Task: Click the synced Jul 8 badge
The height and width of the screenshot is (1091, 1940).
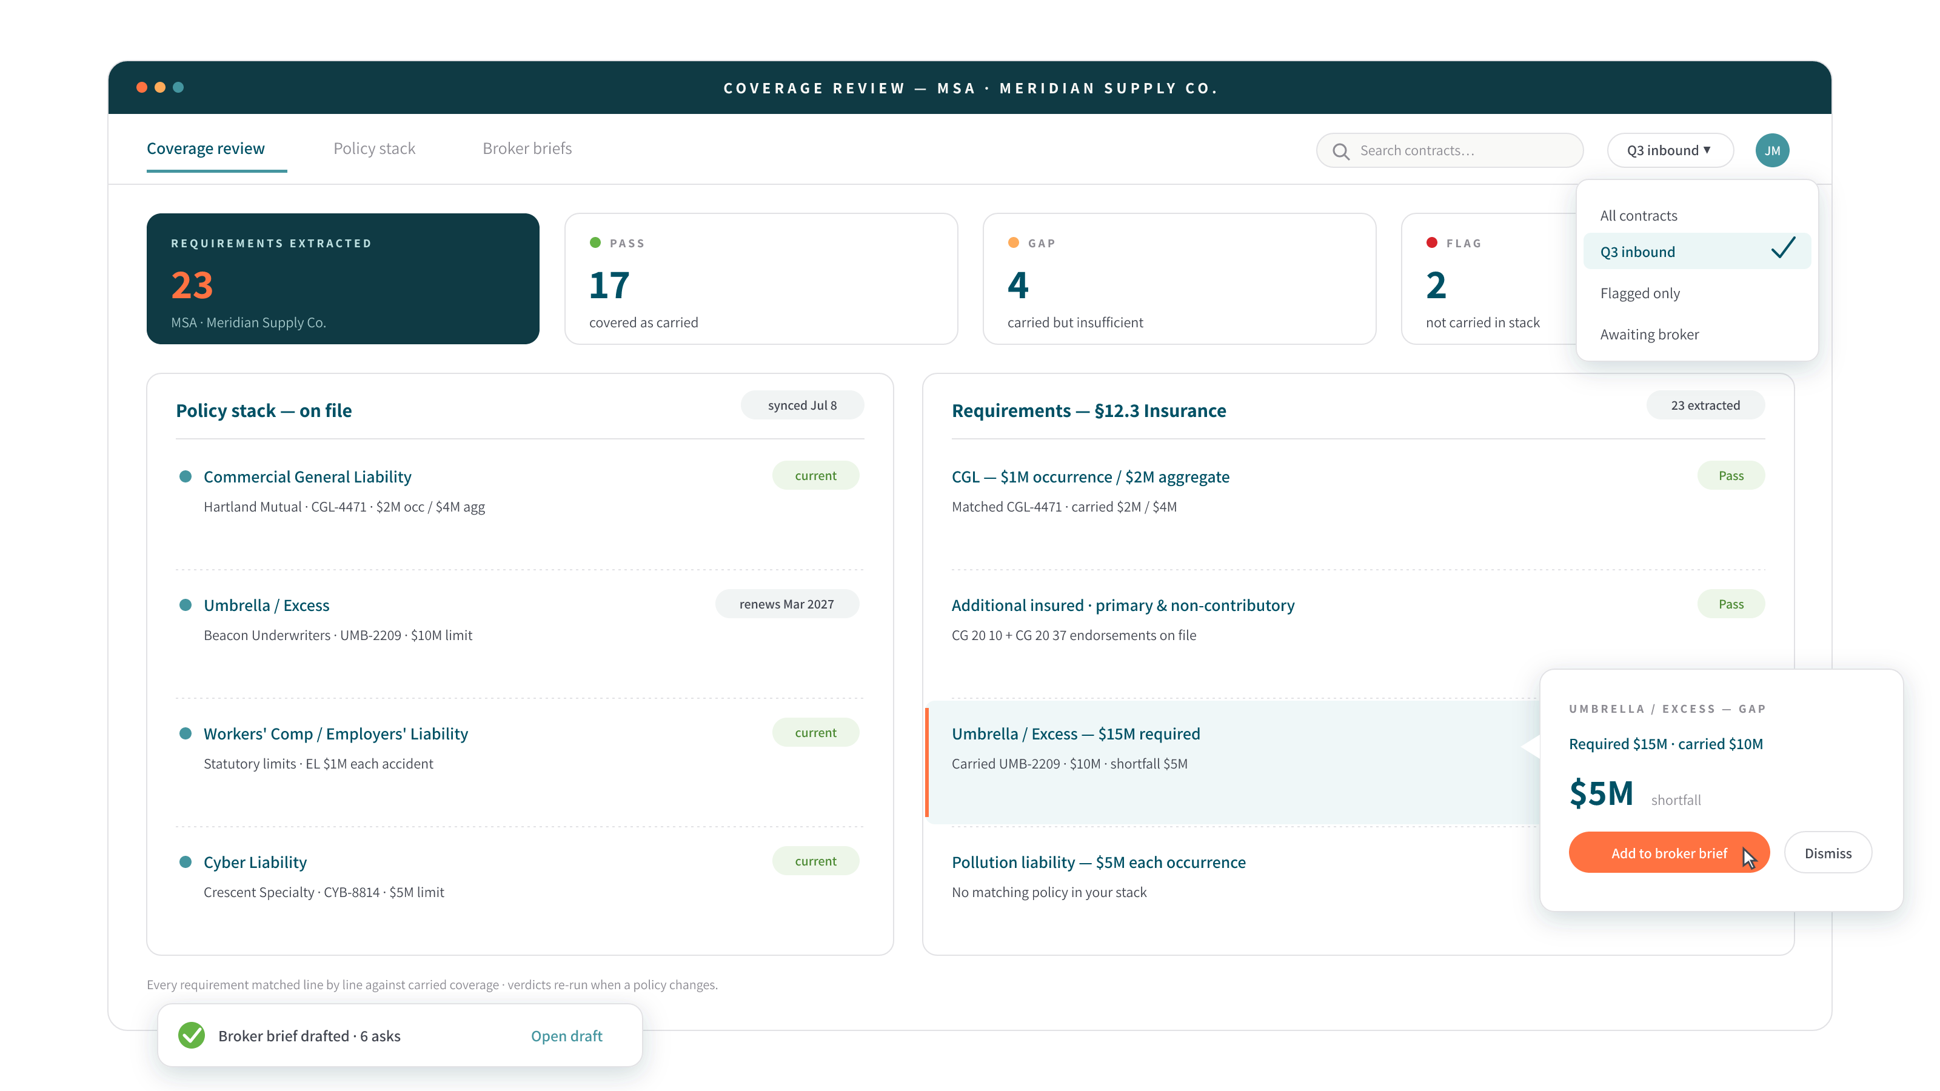Action: (x=802, y=405)
